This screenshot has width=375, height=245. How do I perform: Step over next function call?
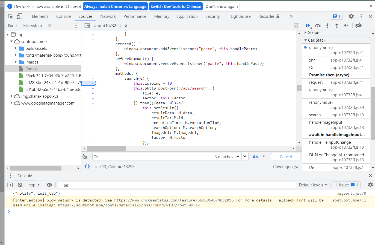(x=318, y=26)
